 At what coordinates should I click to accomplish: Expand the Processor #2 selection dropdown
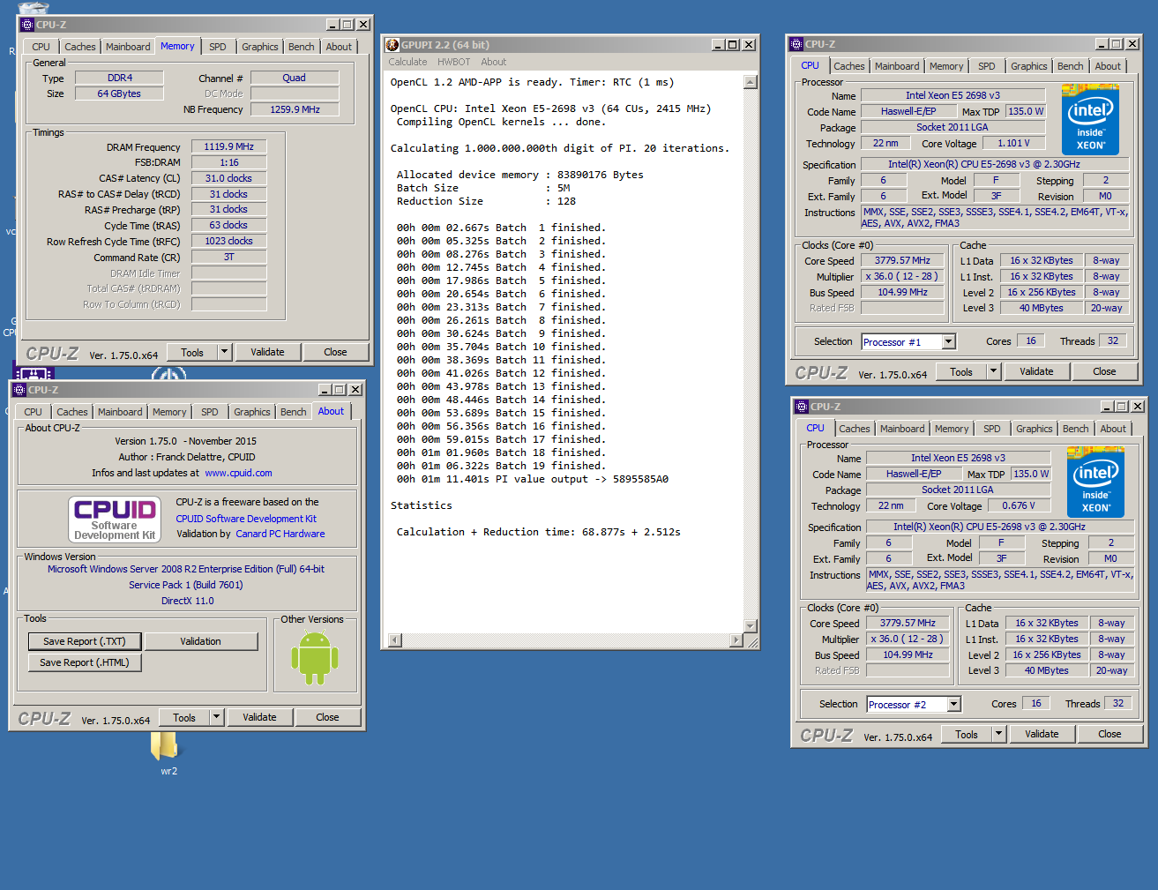coord(954,705)
